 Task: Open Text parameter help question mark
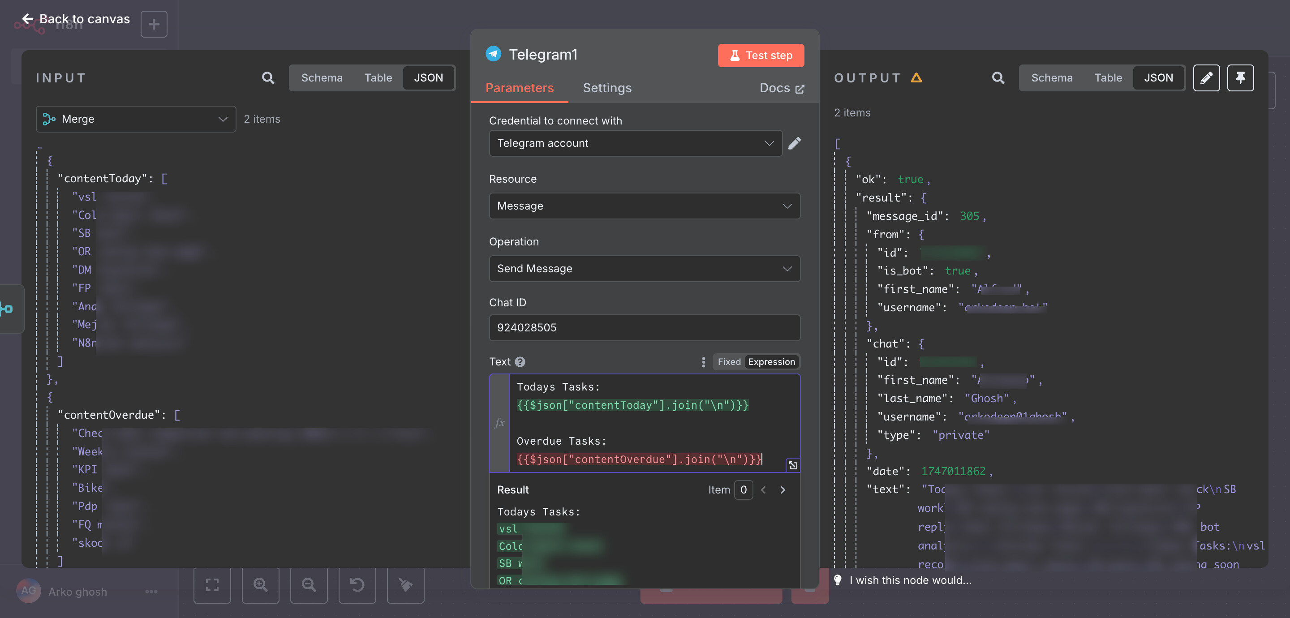point(520,361)
